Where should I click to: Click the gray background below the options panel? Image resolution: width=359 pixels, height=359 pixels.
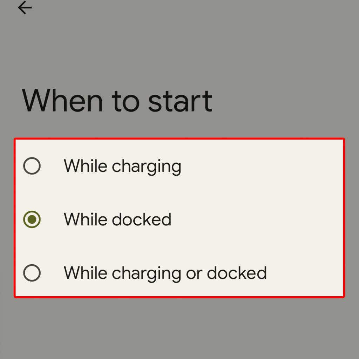(179, 330)
